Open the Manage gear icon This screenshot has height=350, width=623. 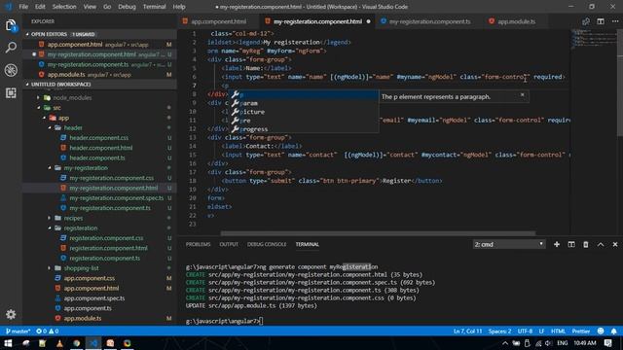[11, 314]
